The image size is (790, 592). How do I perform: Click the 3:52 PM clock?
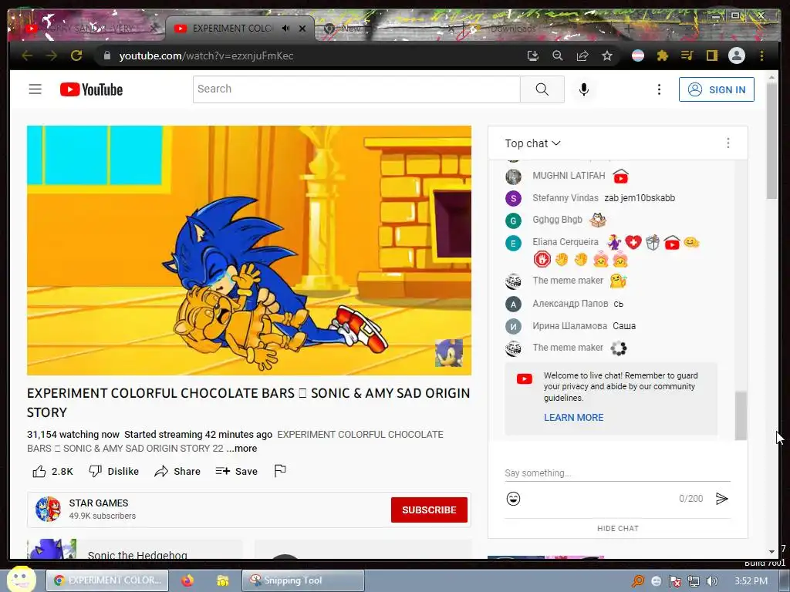pyautogui.click(x=751, y=581)
